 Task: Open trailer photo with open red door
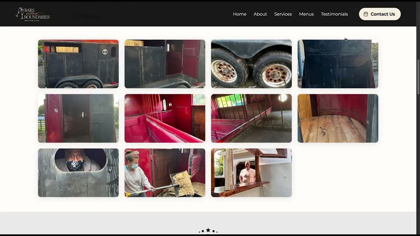(165, 64)
